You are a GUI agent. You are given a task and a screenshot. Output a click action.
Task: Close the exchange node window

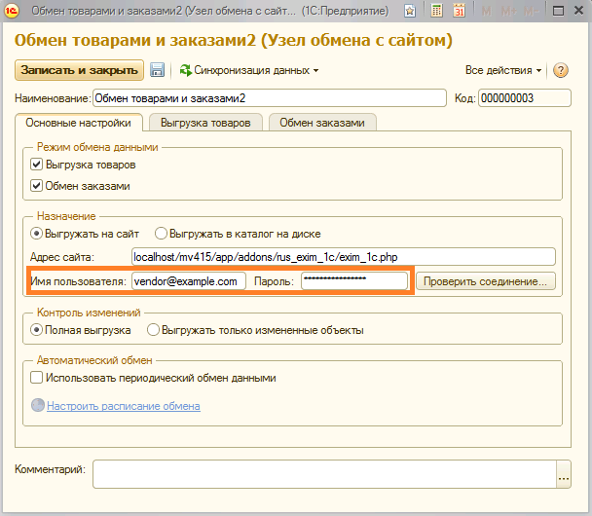pyautogui.click(x=578, y=11)
